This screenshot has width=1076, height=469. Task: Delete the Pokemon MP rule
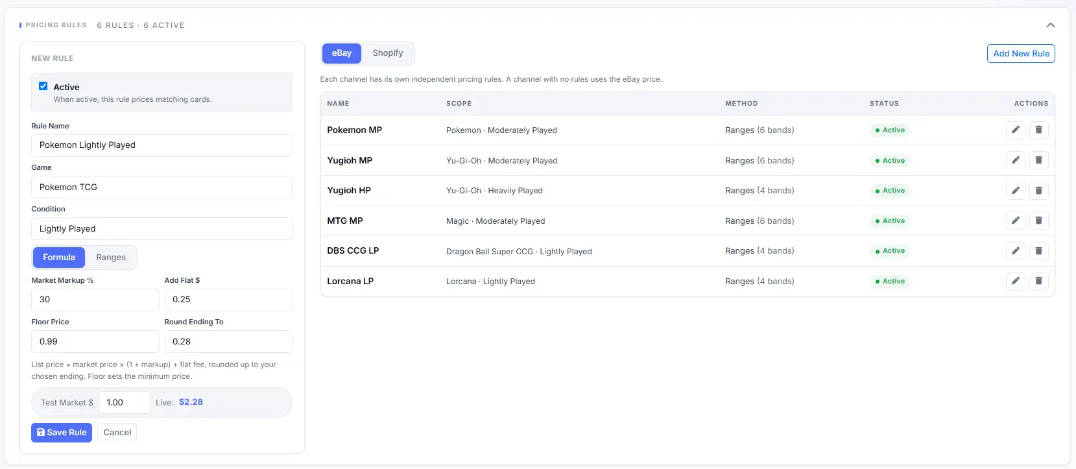(x=1038, y=130)
